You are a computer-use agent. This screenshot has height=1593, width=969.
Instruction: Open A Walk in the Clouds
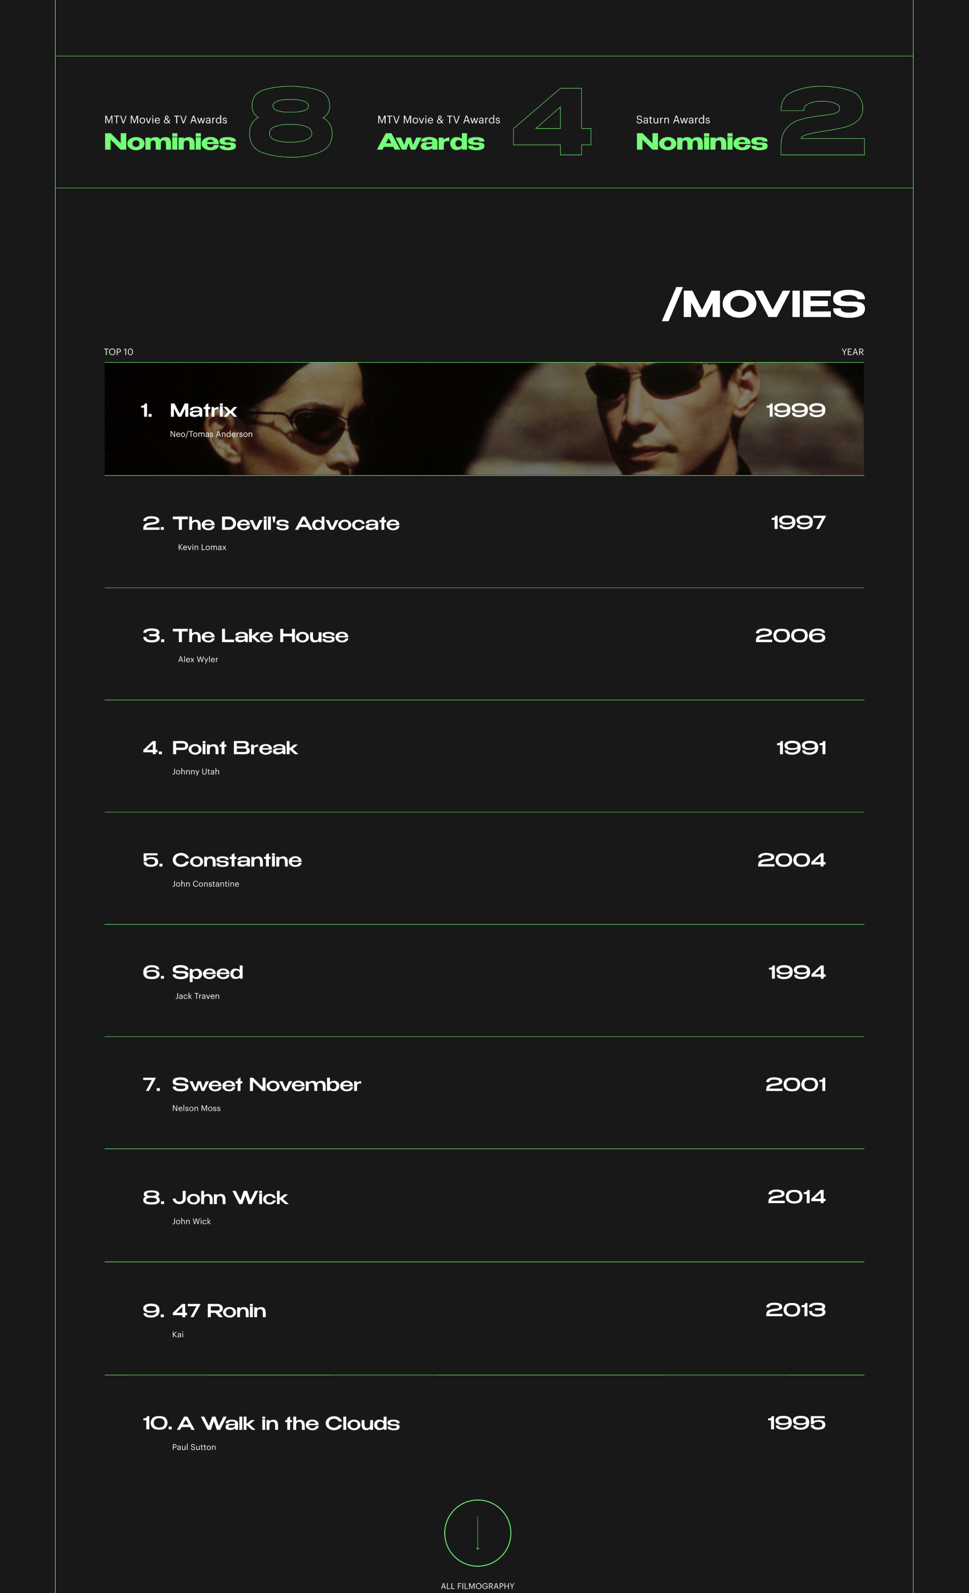(288, 1423)
